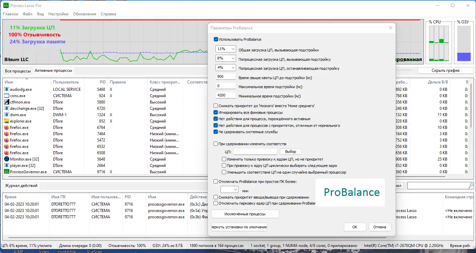Click '1890 потоков в 164 процессах' status text
Image resolution: width=476 pixels, height=253 pixels.
tap(216, 246)
